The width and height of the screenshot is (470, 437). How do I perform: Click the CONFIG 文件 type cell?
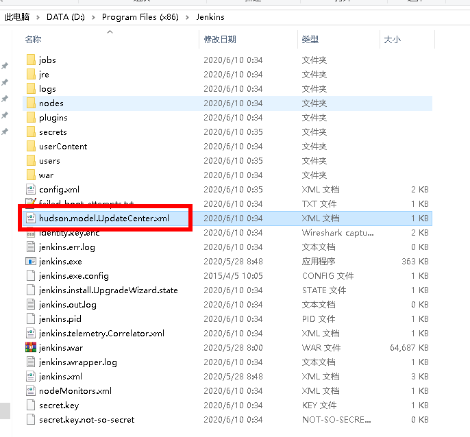pyautogui.click(x=328, y=276)
